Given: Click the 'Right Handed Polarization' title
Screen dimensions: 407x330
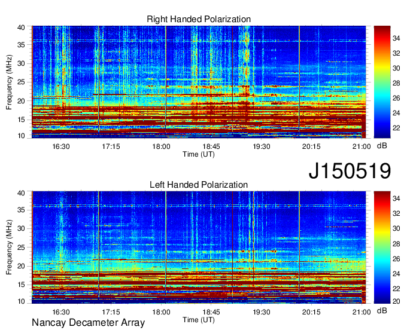Looking at the screenshot, I should click(199, 19).
